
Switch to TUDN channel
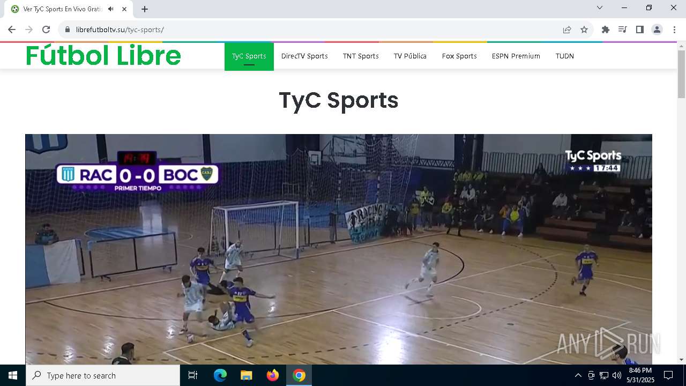click(x=565, y=56)
